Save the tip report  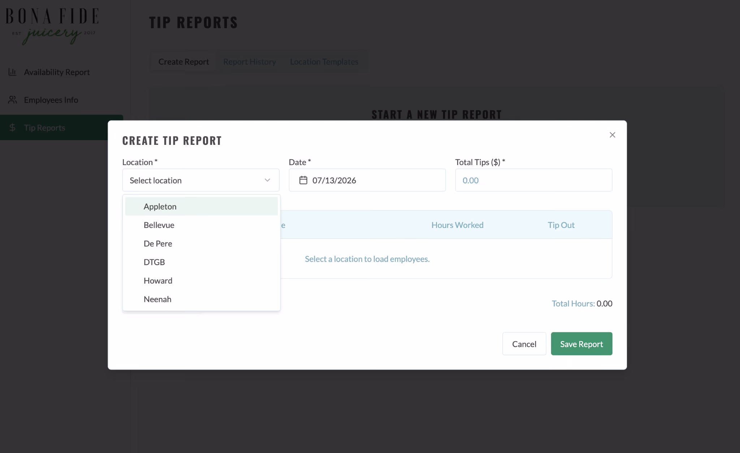click(x=581, y=344)
